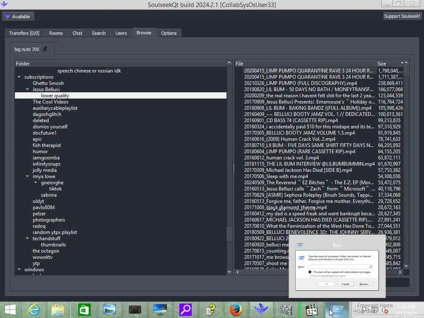
Task: Select file '20160812_human crack vol. 3.mp4'
Action: point(282,158)
